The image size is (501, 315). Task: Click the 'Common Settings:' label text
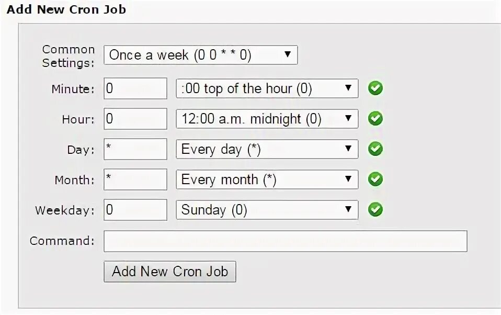[69, 56]
